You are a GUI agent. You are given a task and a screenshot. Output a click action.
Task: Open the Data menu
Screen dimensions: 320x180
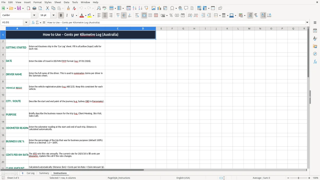coord(66,2)
